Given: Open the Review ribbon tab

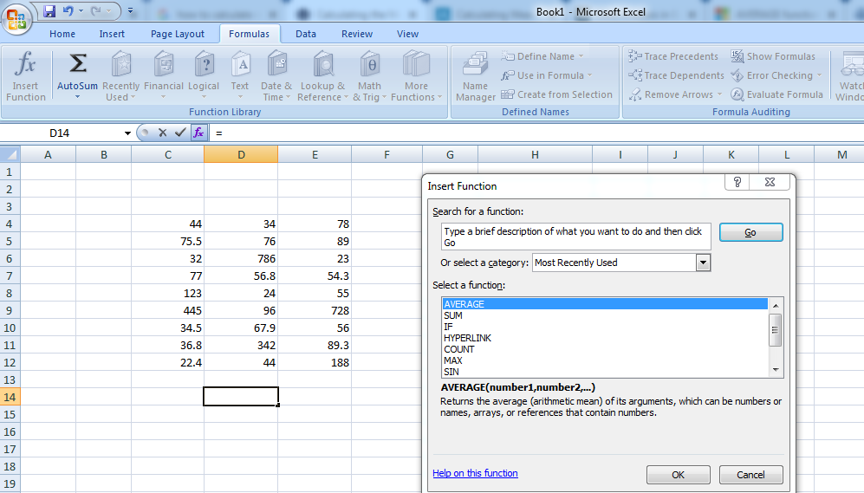Looking at the screenshot, I should [357, 34].
